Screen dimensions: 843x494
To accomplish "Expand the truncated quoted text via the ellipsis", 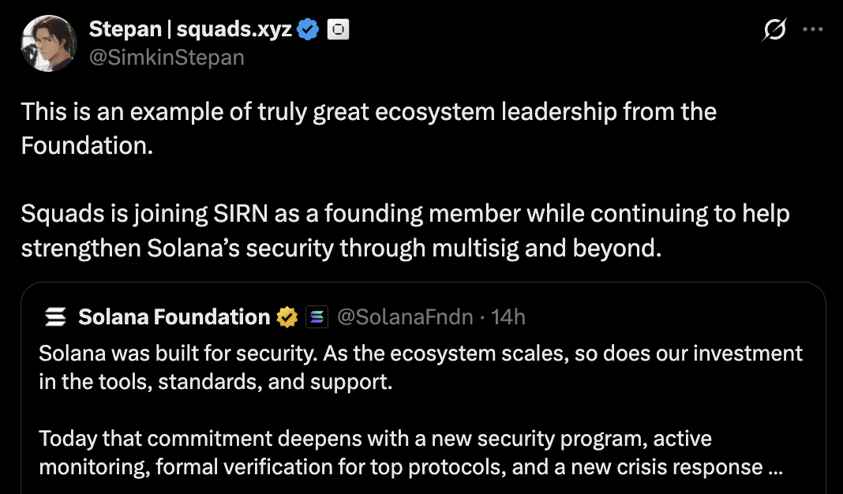I will click(x=775, y=467).
